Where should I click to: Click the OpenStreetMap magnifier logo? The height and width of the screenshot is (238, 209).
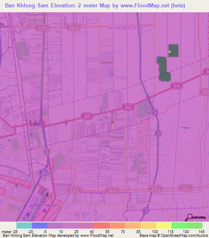pyautogui.click(x=195, y=218)
